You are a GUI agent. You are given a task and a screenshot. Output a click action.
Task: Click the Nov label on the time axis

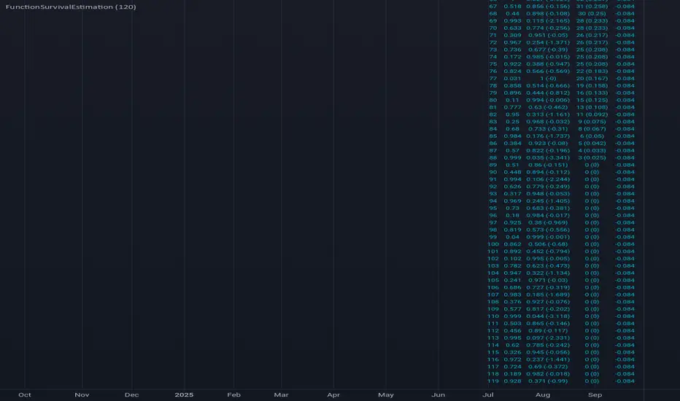tap(82, 395)
